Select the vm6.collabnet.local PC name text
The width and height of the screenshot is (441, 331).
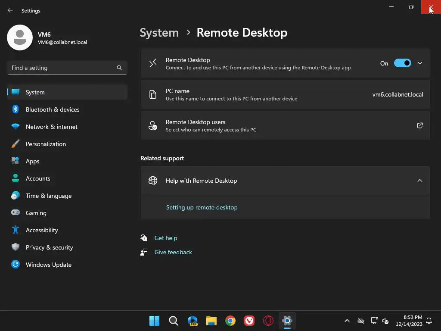398,94
